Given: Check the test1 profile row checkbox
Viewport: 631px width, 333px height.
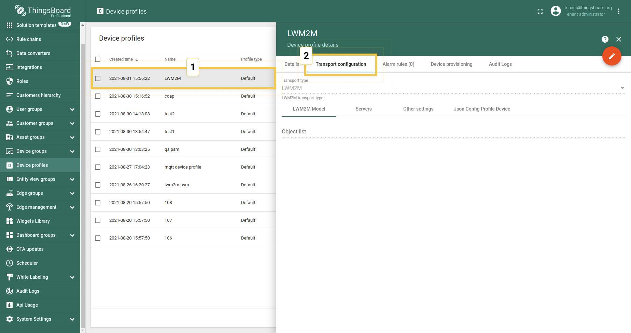Looking at the screenshot, I should click(98, 132).
